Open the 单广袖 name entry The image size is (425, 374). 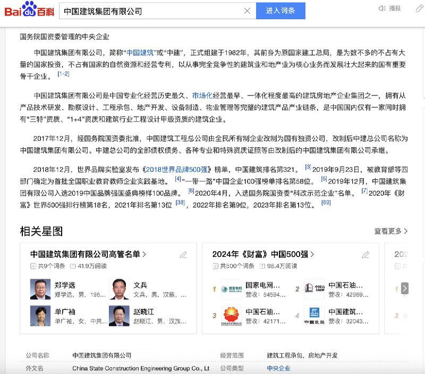65,312
